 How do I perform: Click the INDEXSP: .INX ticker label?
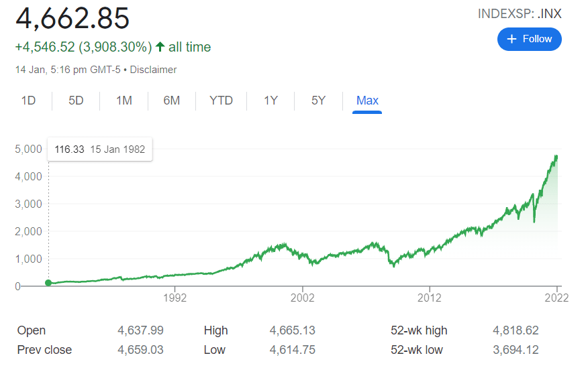click(x=519, y=13)
